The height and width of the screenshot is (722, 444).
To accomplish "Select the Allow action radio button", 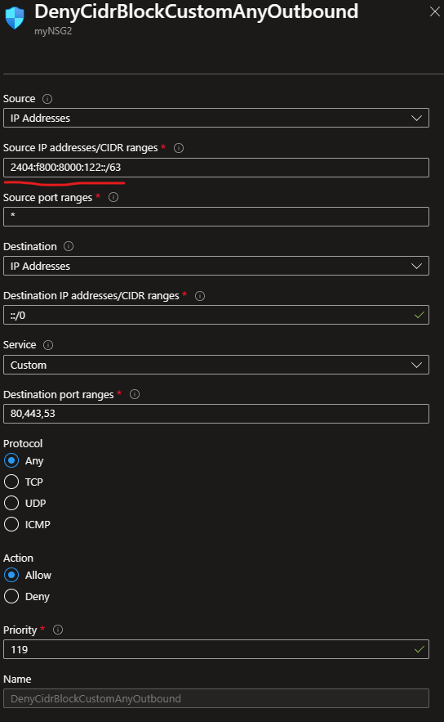I will point(11,575).
